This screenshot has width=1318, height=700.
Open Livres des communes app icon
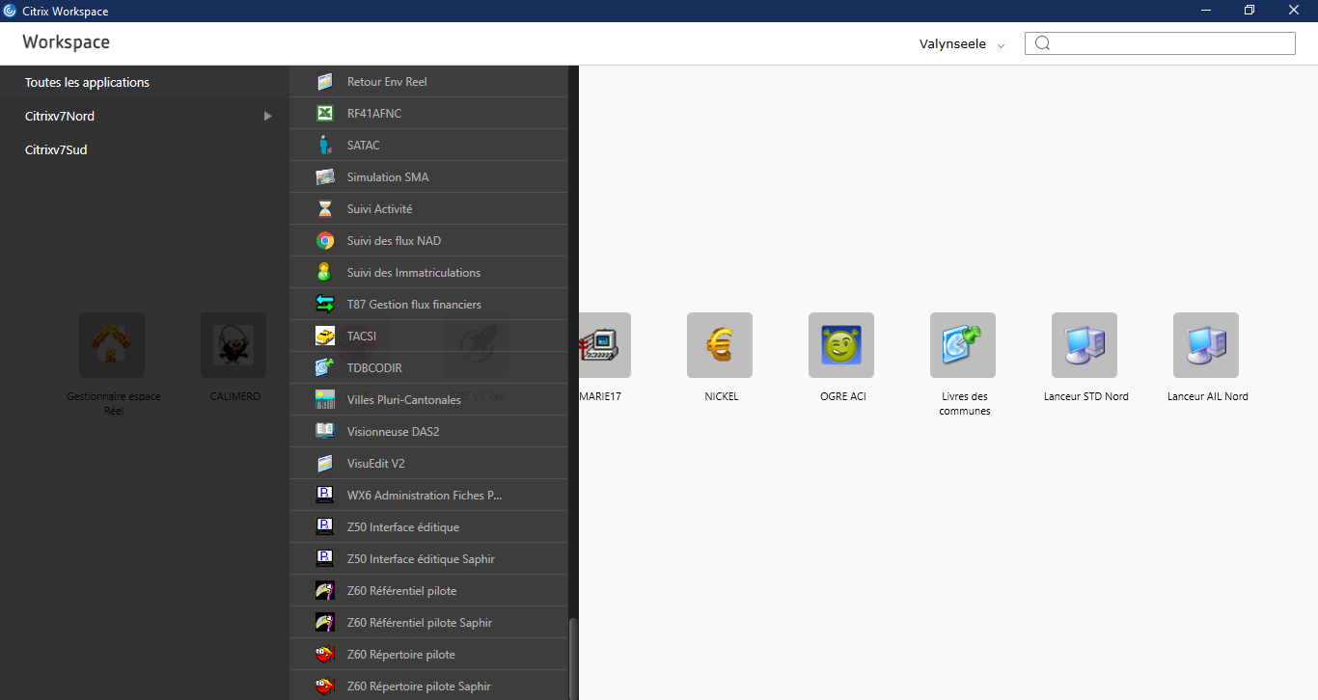coord(963,345)
